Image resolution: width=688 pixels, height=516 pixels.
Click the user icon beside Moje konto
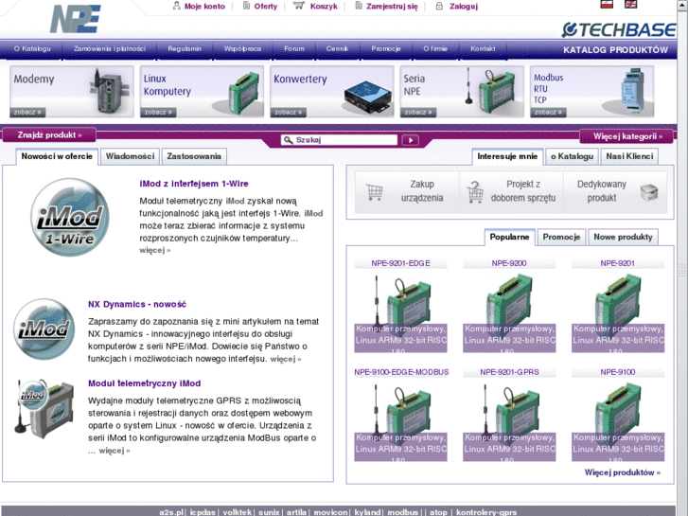(x=176, y=6)
